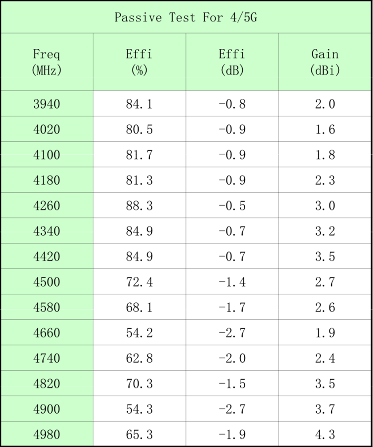This screenshot has height=447, width=373.
Task: Click the 88.3 efficiency value
Action: pyautogui.click(x=139, y=205)
